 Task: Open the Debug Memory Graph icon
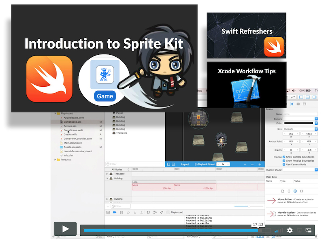[155, 212]
